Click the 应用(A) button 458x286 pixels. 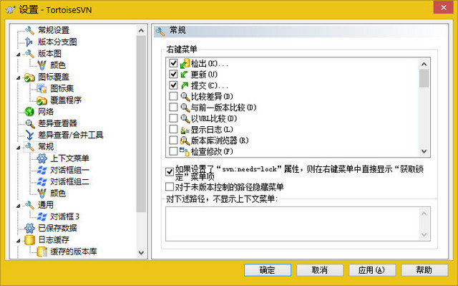(372, 270)
